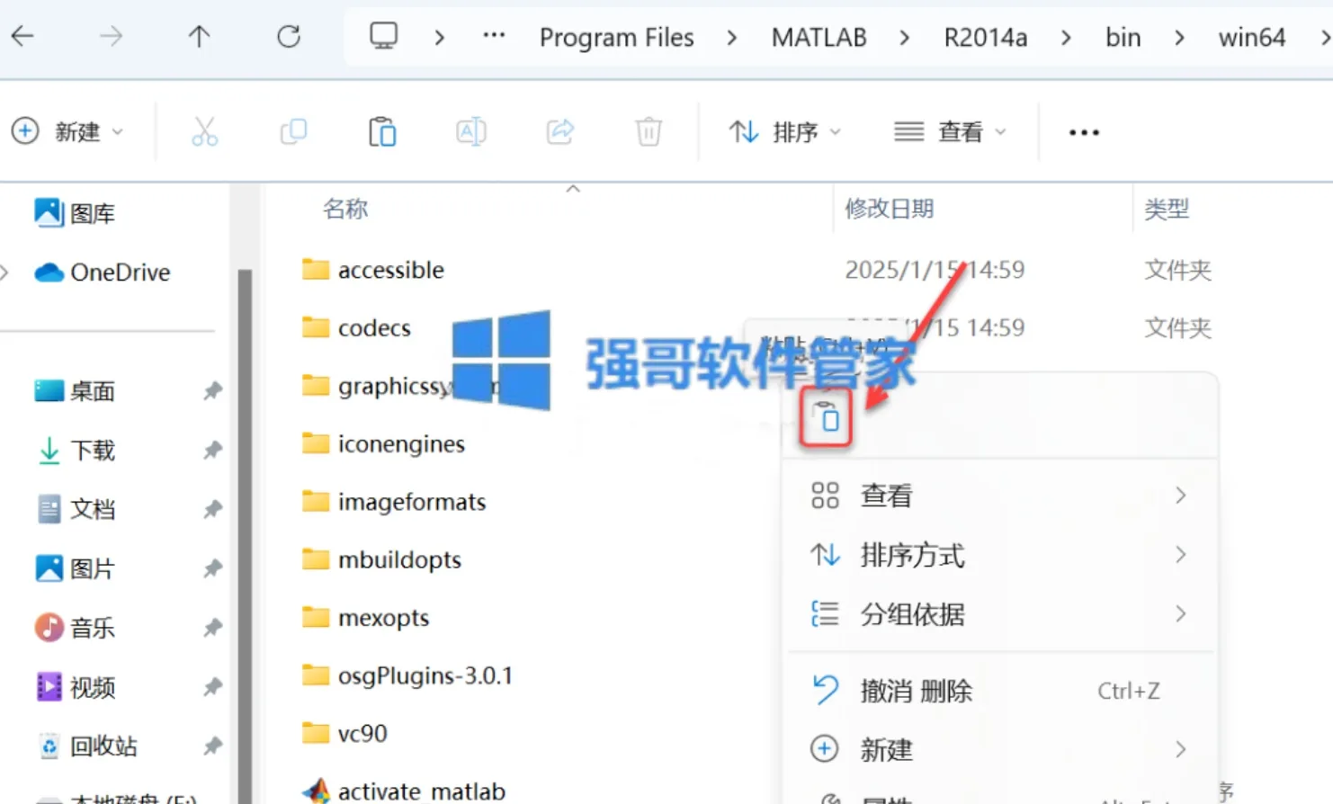Open the 下载 folder from the sidebar
The width and height of the screenshot is (1333, 804).
(75, 450)
